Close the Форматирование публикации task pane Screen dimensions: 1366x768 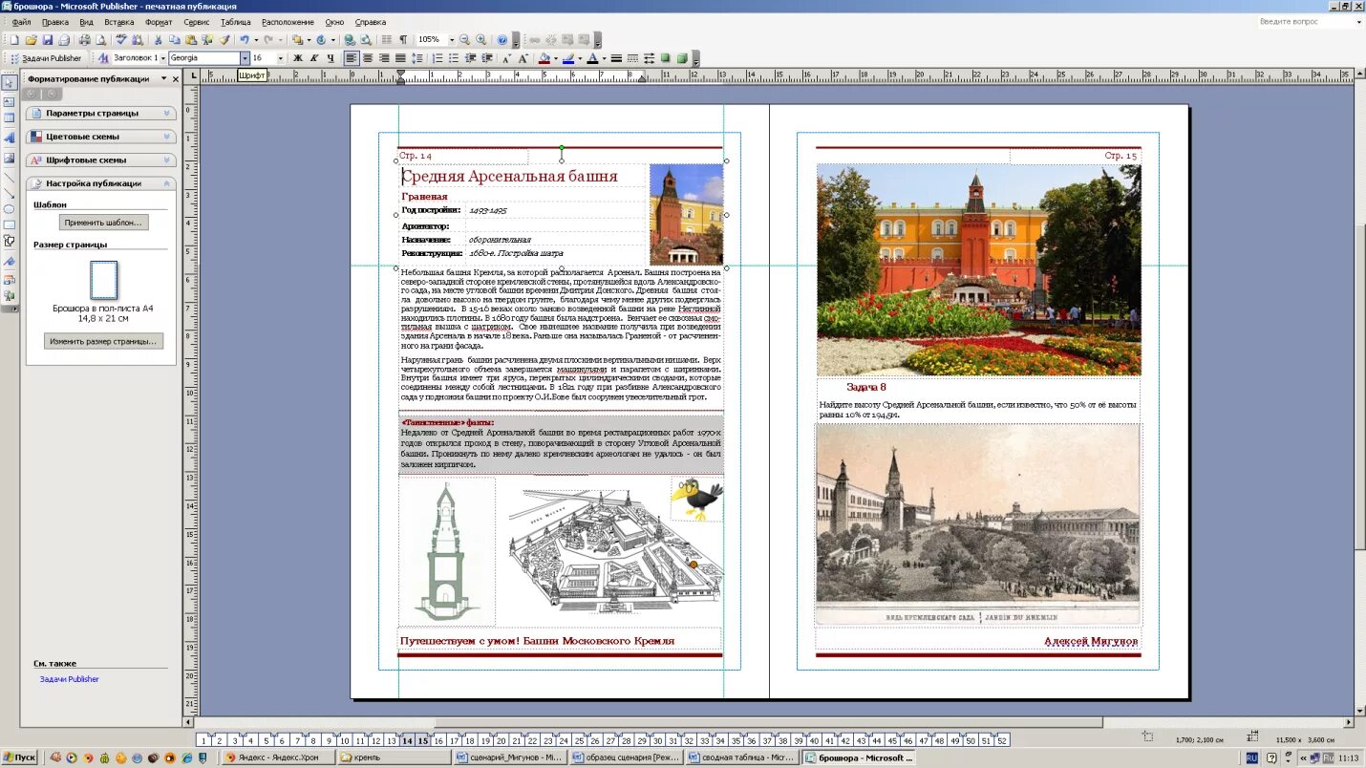click(176, 79)
